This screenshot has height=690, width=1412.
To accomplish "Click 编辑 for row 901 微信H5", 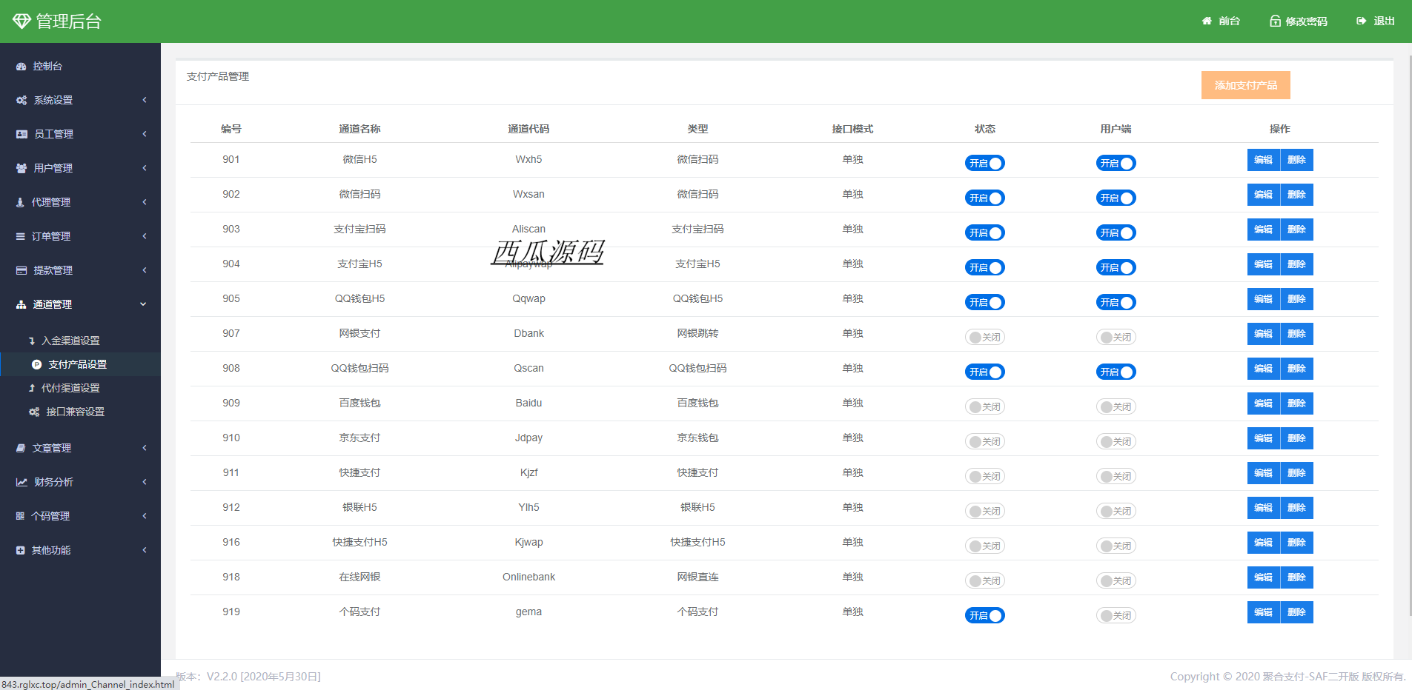I will pyautogui.click(x=1263, y=160).
